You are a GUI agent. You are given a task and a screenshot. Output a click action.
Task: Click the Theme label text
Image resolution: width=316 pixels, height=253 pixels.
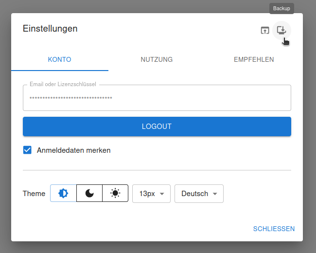pyautogui.click(x=34, y=193)
